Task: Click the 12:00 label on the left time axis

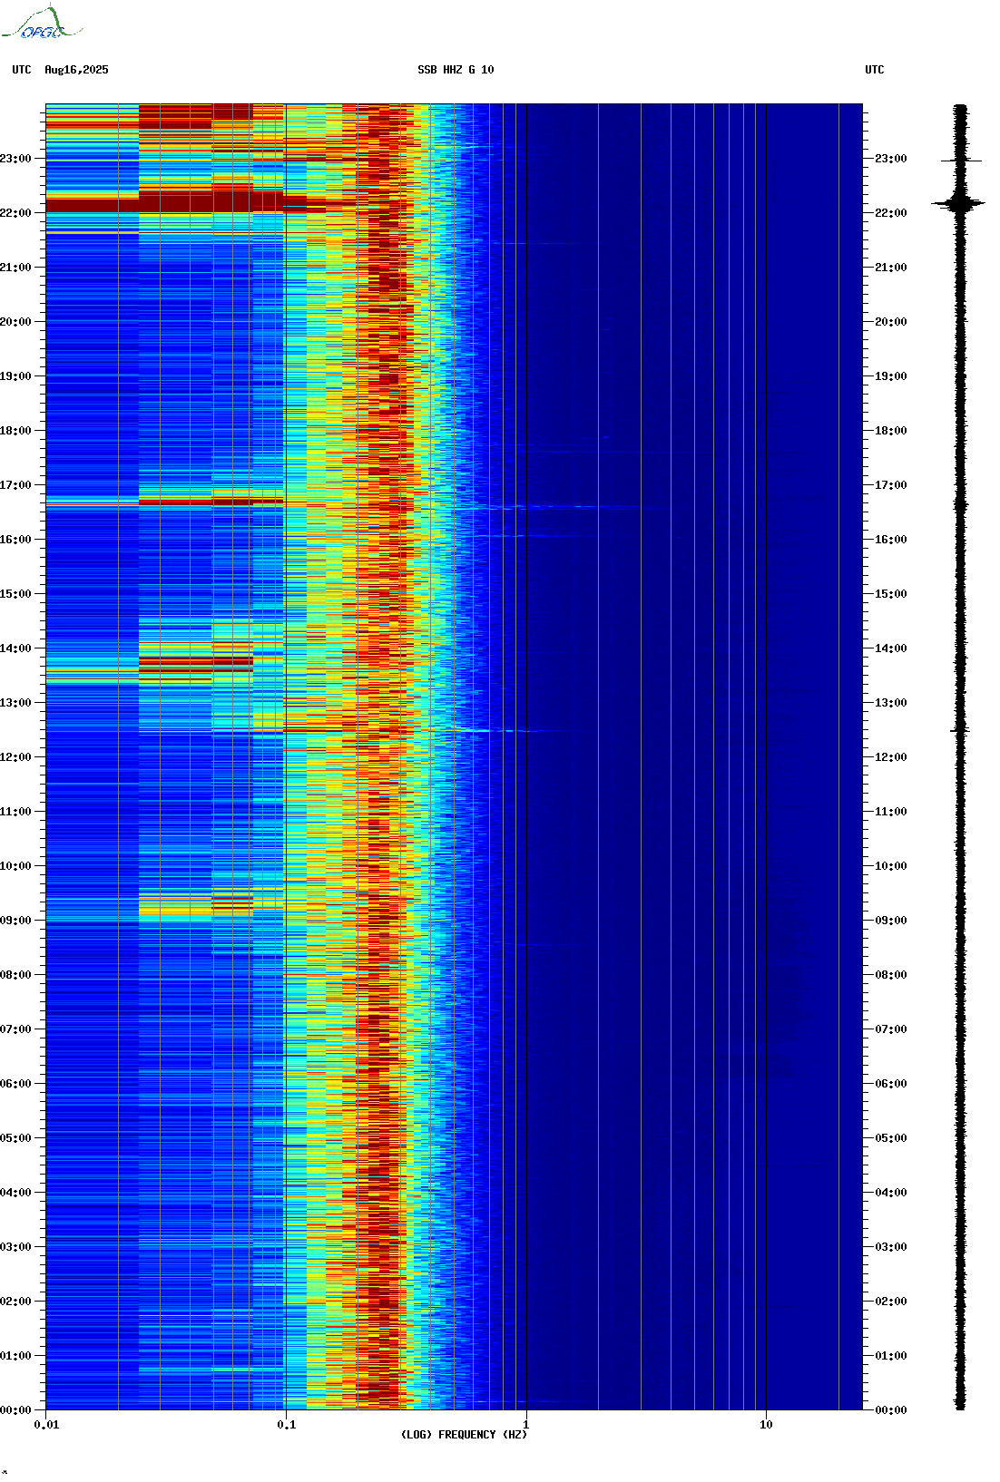Action: [15, 757]
